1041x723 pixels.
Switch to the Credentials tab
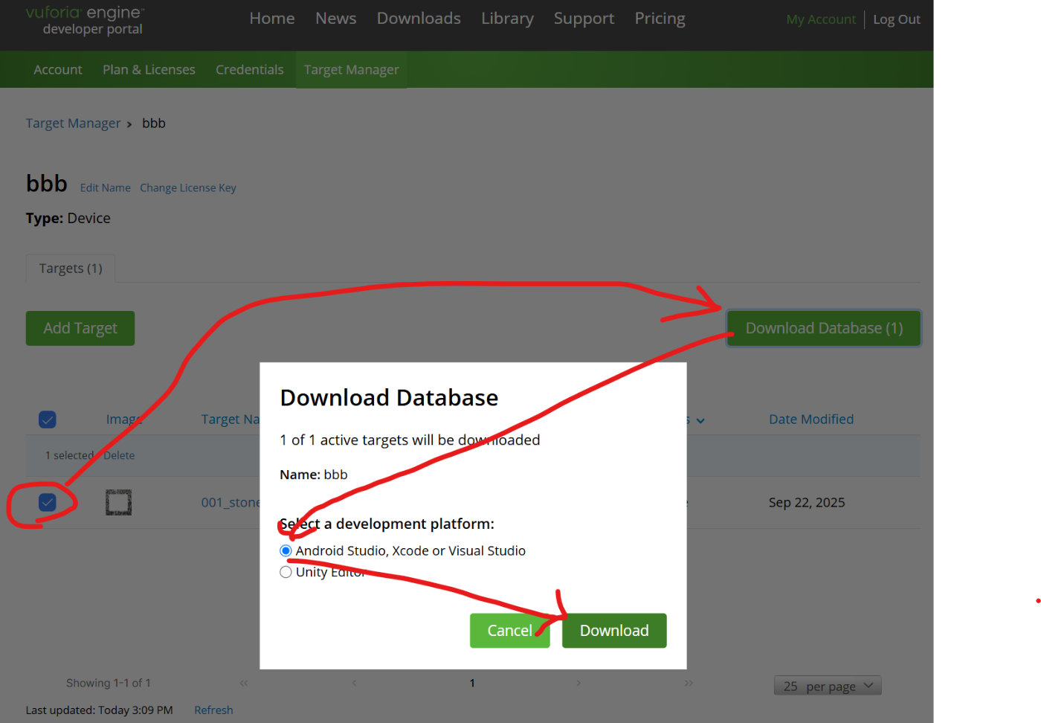point(250,70)
